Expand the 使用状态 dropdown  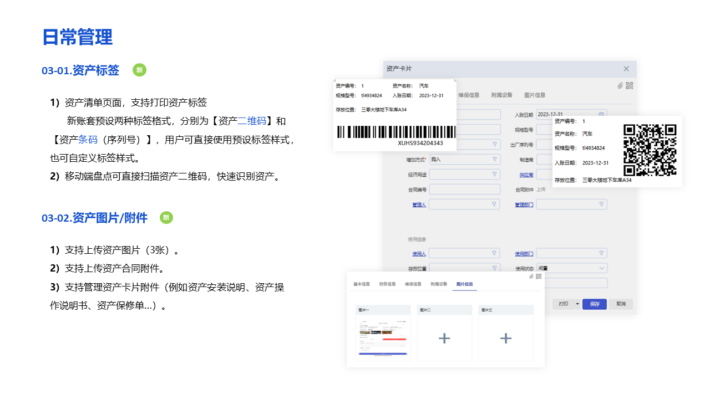tap(602, 268)
